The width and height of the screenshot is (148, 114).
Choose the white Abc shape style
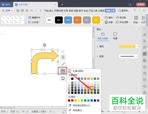(x=49, y=20)
